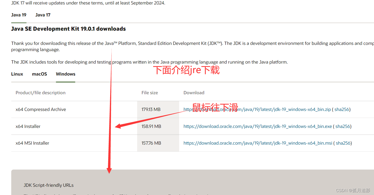Open the jdk-19_windows-x64_bin.exe download link
The image size is (374, 195).
click(x=258, y=126)
